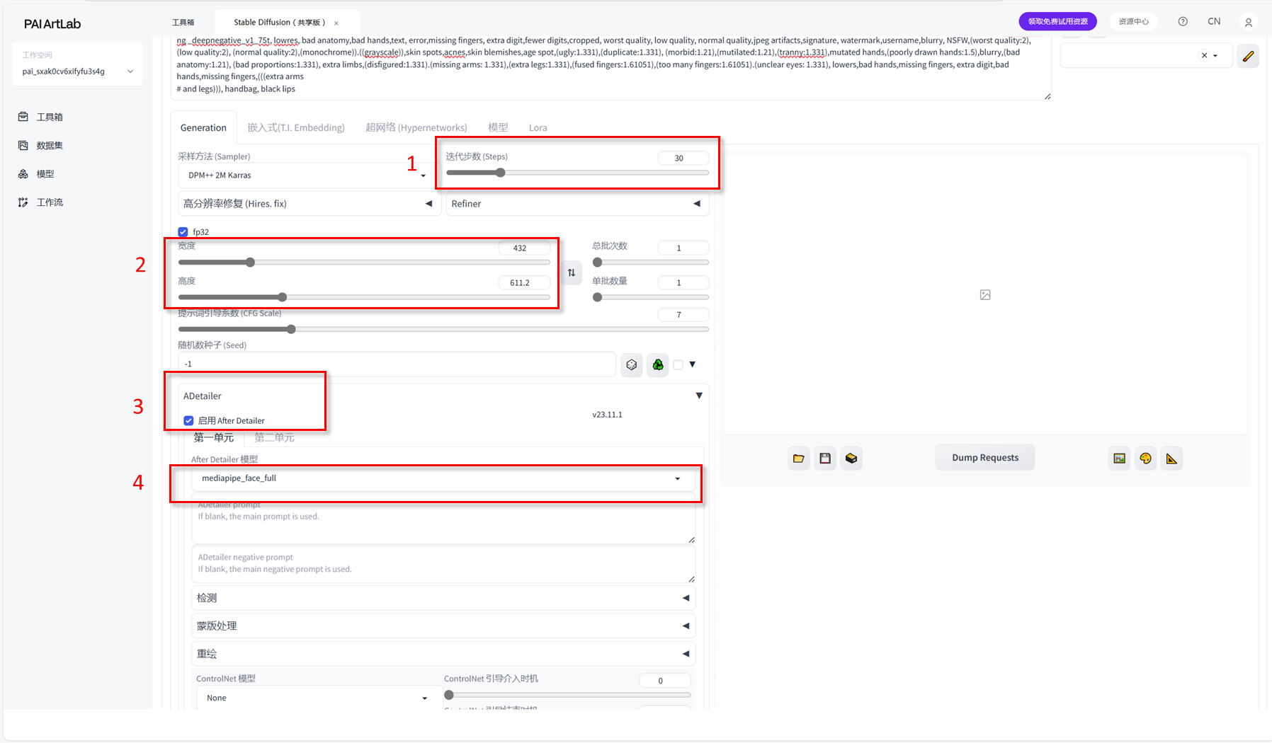Open the 资源中心 resource center
Viewport: 1272px width, 743px height.
click(x=1133, y=22)
